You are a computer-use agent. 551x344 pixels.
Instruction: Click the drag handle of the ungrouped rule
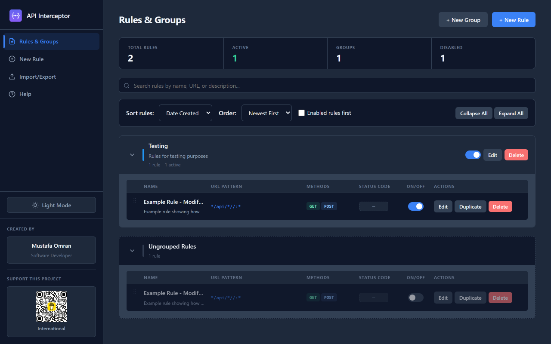pyautogui.click(x=135, y=292)
